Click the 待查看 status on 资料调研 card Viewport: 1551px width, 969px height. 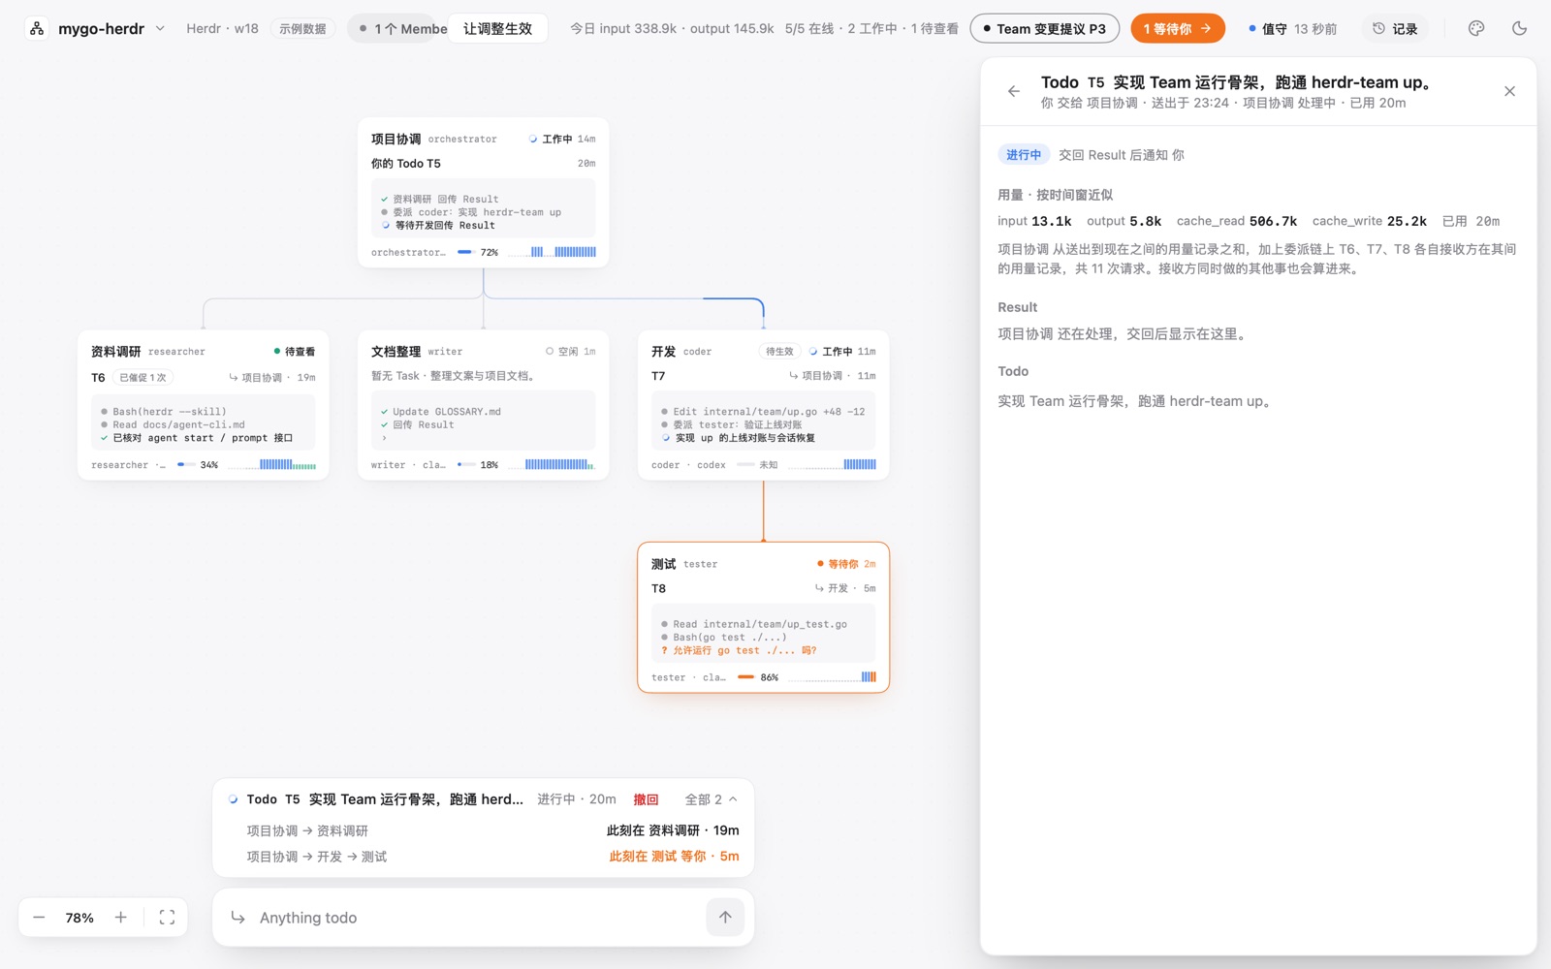tap(295, 352)
